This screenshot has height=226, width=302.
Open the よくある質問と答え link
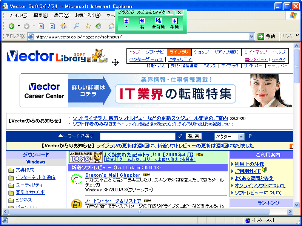(x=254, y=179)
